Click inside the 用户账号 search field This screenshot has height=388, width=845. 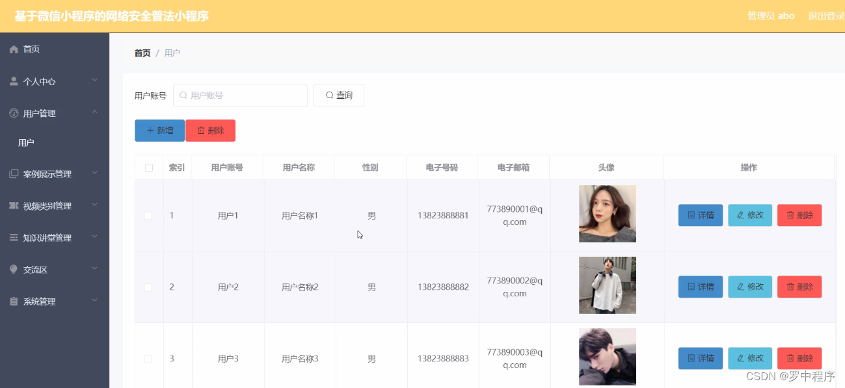click(241, 95)
